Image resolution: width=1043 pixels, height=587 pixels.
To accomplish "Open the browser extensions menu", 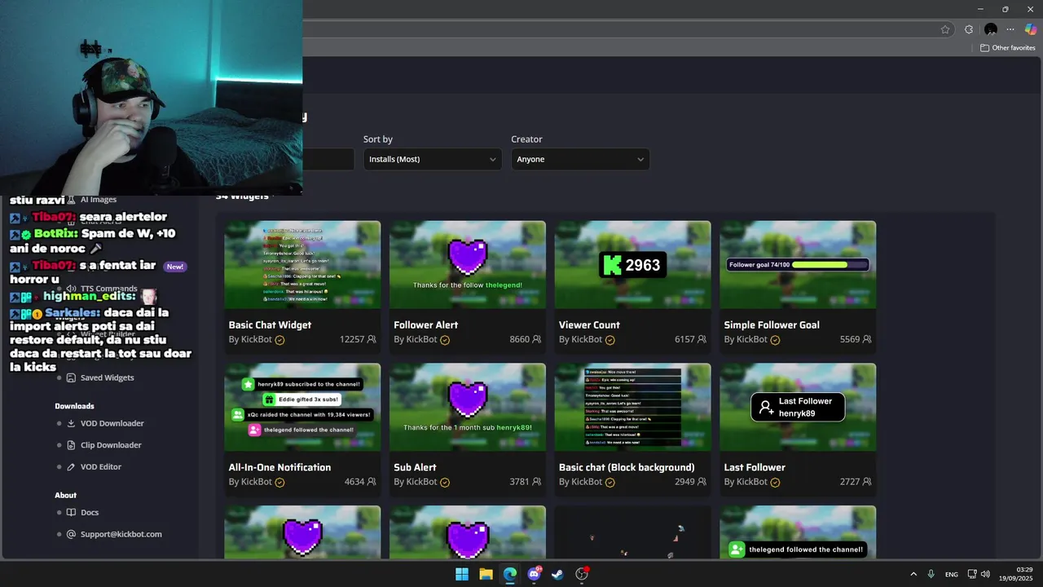I will (x=968, y=29).
